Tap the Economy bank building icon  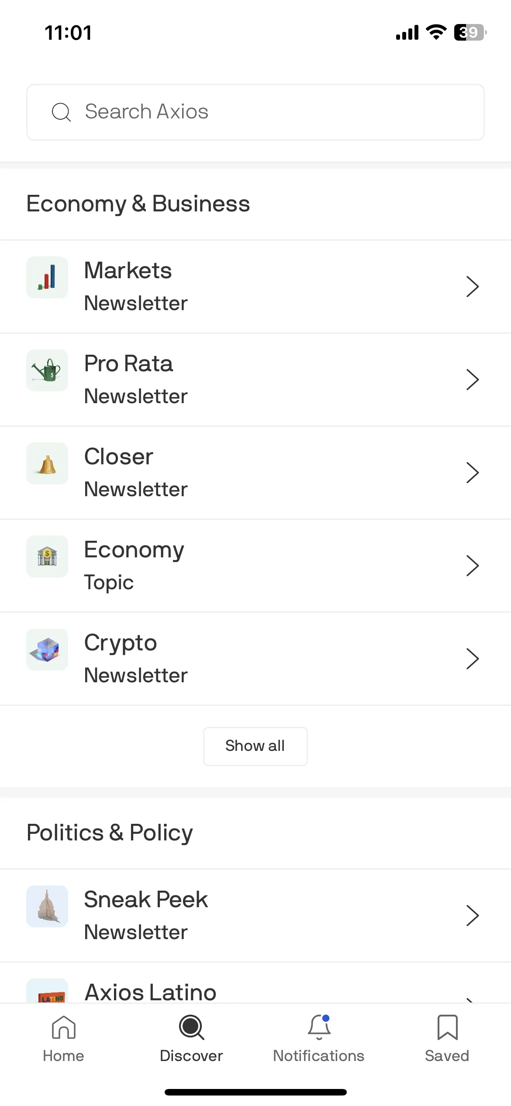point(47,556)
